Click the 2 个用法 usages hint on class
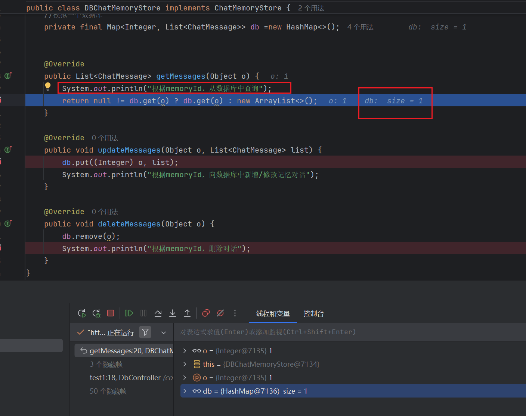The width and height of the screenshot is (526, 416). pyautogui.click(x=311, y=8)
